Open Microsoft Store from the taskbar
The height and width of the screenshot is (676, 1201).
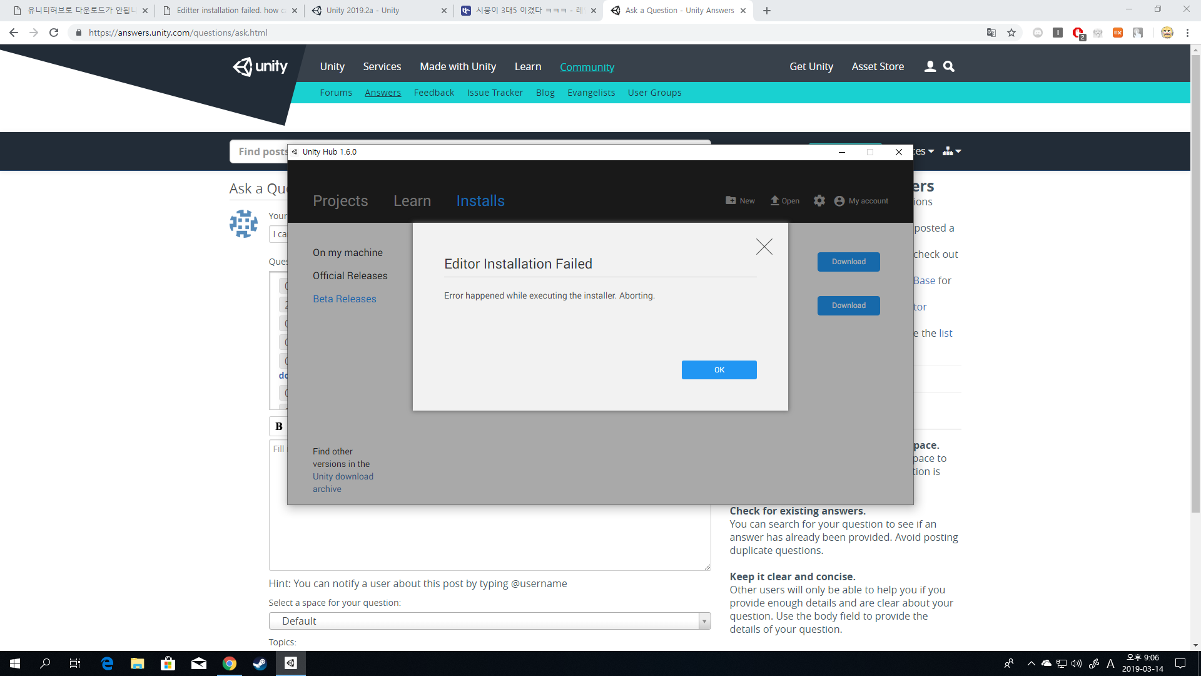pos(168,663)
